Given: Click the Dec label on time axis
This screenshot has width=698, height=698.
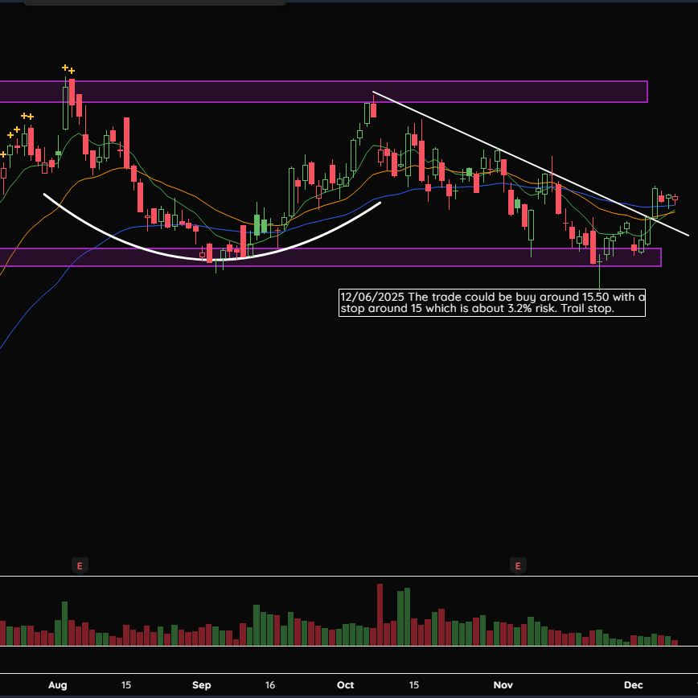Looking at the screenshot, I should point(633,685).
